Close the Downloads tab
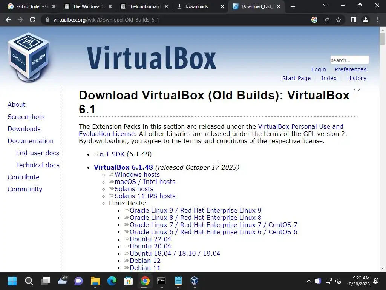Image resolution: width=386 pixels, height=290 pixels. [x=222, y=6]
